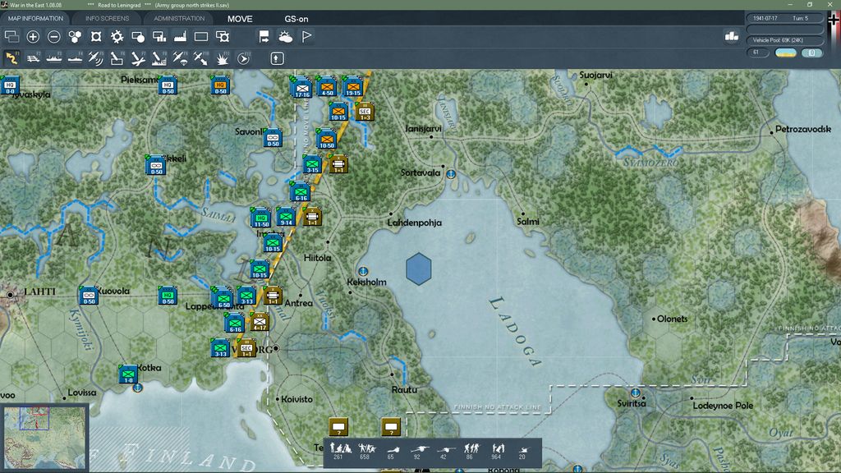Click the circled arrow icon labeled F12
Viewport: 841px width, 473px height.
243,58
